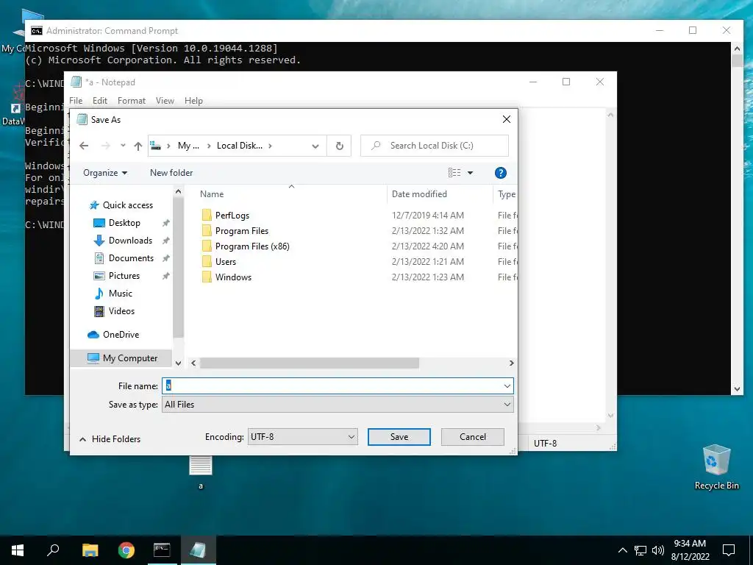
Task: Open the Encoding UTF-8 dropdown
Action: [x=302, y=437]
